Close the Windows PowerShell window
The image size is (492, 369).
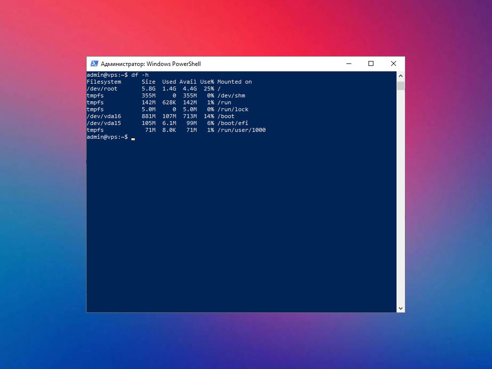(x=394, y=63)
